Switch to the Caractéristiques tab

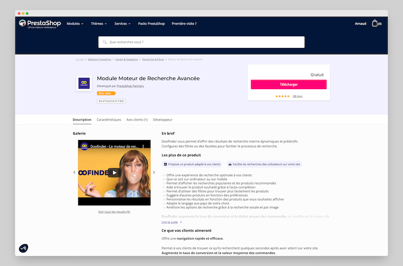coord(108,120)
